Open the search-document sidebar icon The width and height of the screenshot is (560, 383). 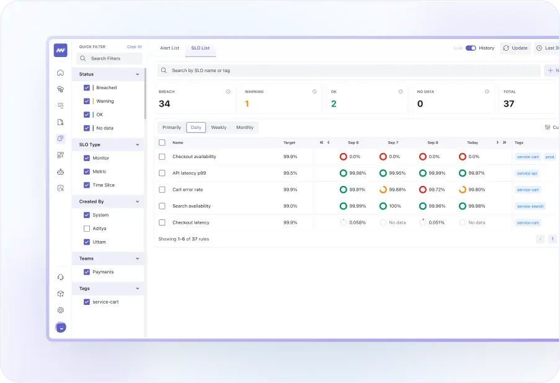pos(60,188)
